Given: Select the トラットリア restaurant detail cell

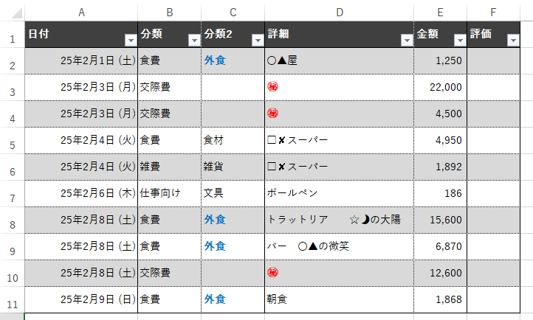Looking at the screenshot, I should point(339,220).
